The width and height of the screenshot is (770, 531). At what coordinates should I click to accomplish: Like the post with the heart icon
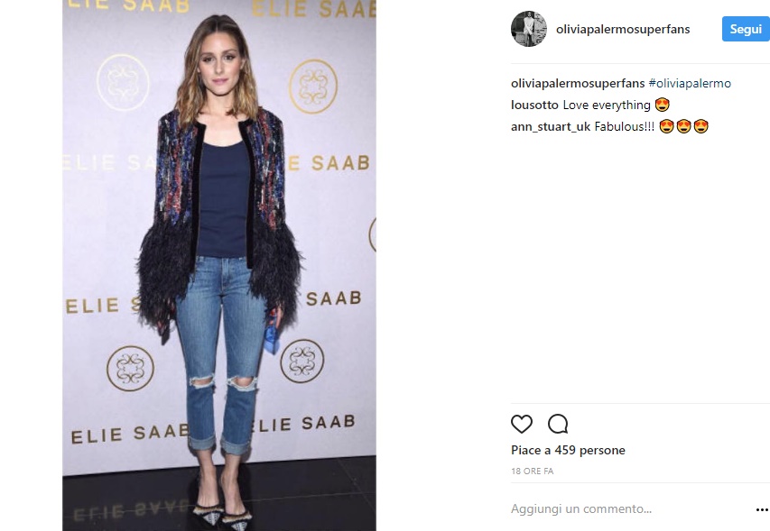[x=522, y=424]
